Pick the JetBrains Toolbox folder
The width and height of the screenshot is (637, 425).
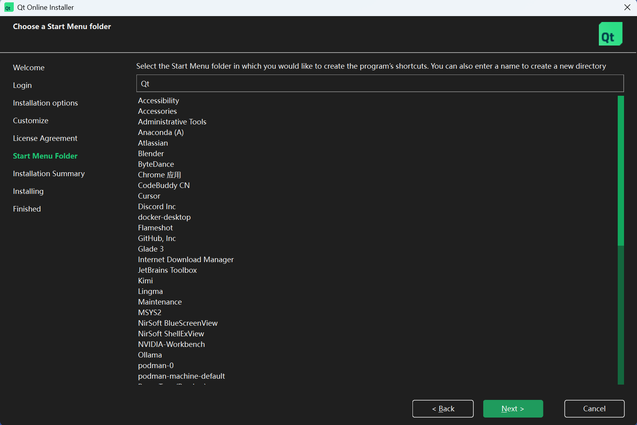[x=168, y=270]
